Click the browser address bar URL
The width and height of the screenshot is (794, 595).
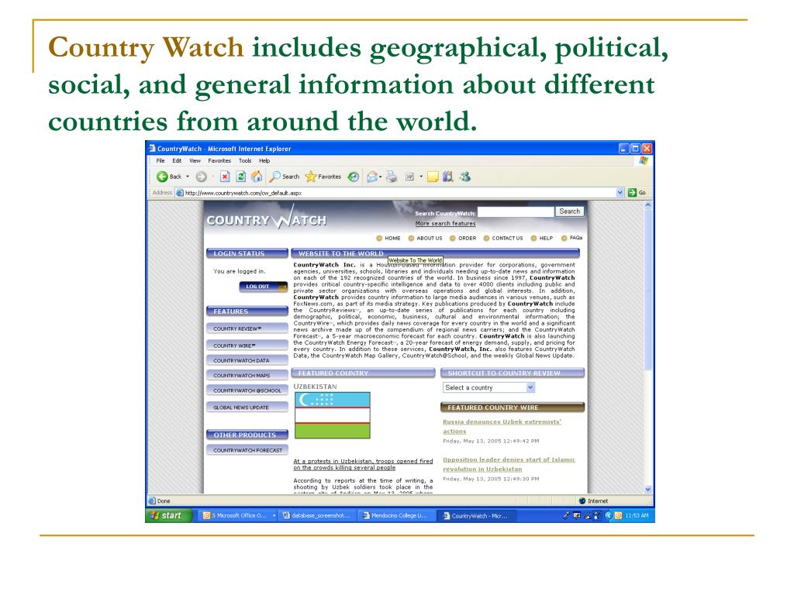(x=243, y=193)
